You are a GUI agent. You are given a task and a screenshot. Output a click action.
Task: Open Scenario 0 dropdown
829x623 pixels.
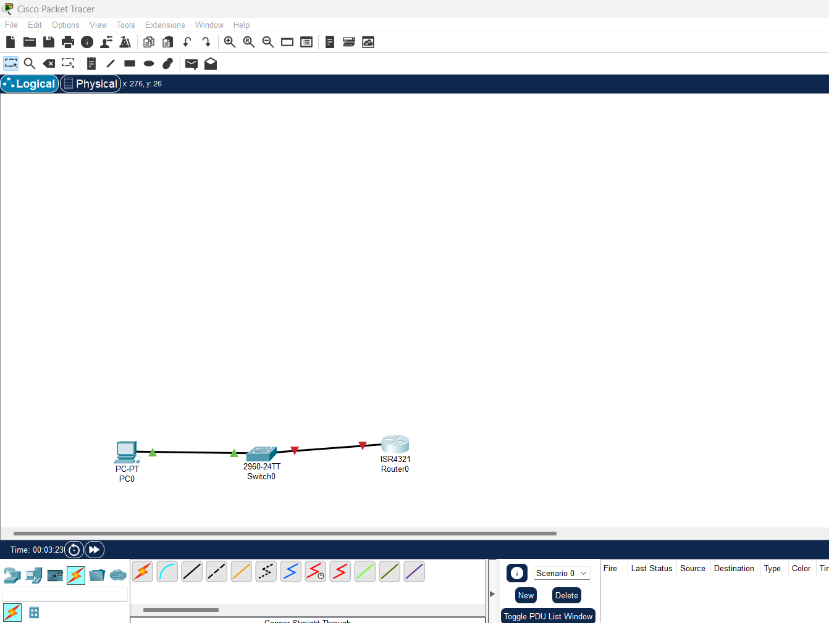point(562,573)
